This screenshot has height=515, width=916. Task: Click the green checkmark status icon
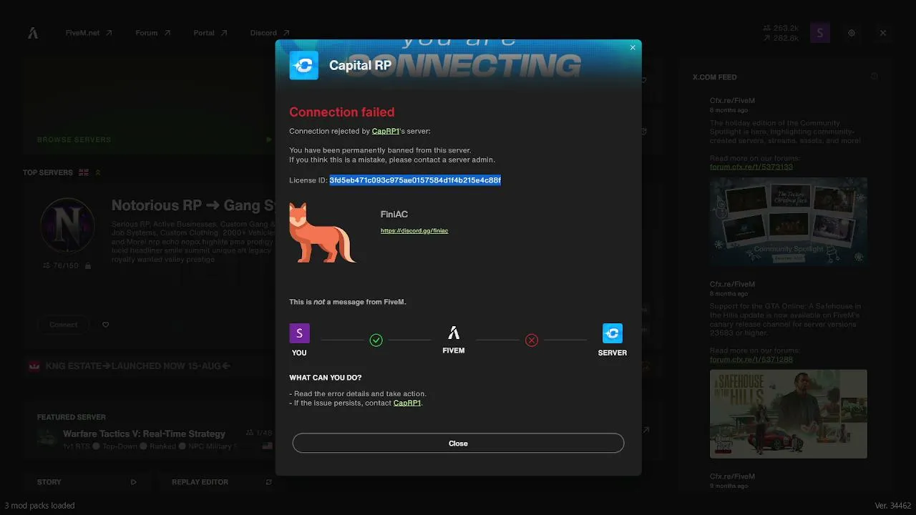click(x=376, y=340)
